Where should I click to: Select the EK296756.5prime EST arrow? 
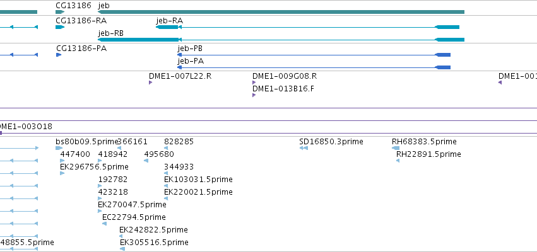pyautogui.click(x=62, y=173)
